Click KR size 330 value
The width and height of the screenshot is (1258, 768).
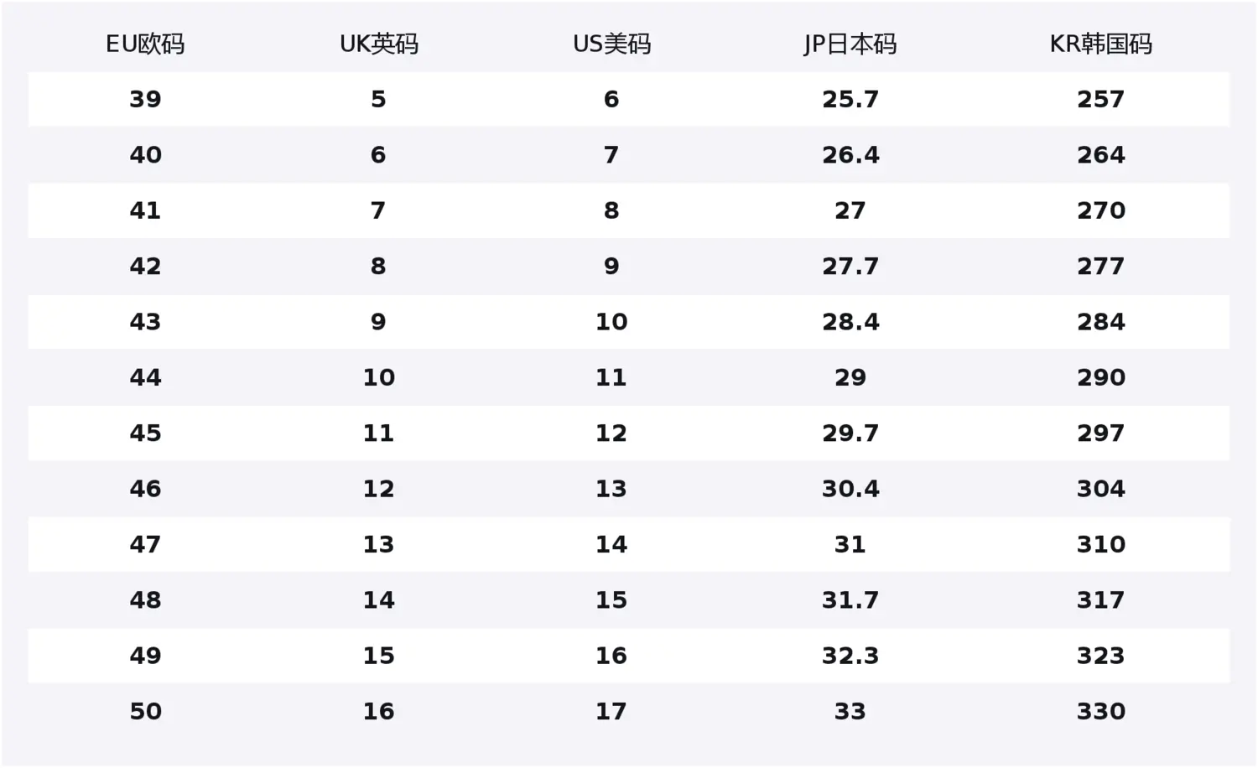coord(1100,711)
